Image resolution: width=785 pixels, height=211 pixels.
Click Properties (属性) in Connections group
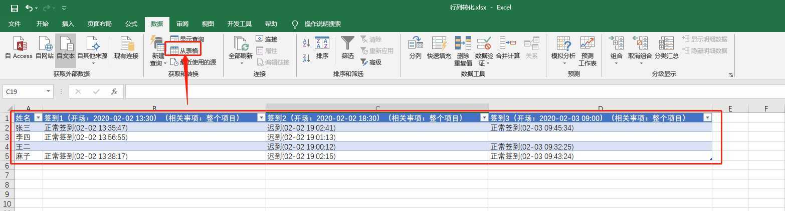267,50
